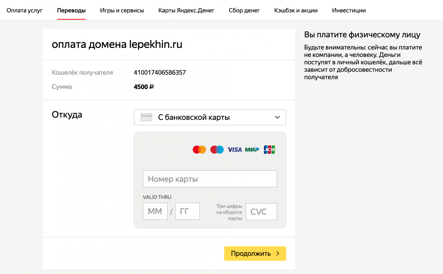Screen dimensions: 443x274
Task: Go to Игры и сервисы
Action: coord(122,10)
